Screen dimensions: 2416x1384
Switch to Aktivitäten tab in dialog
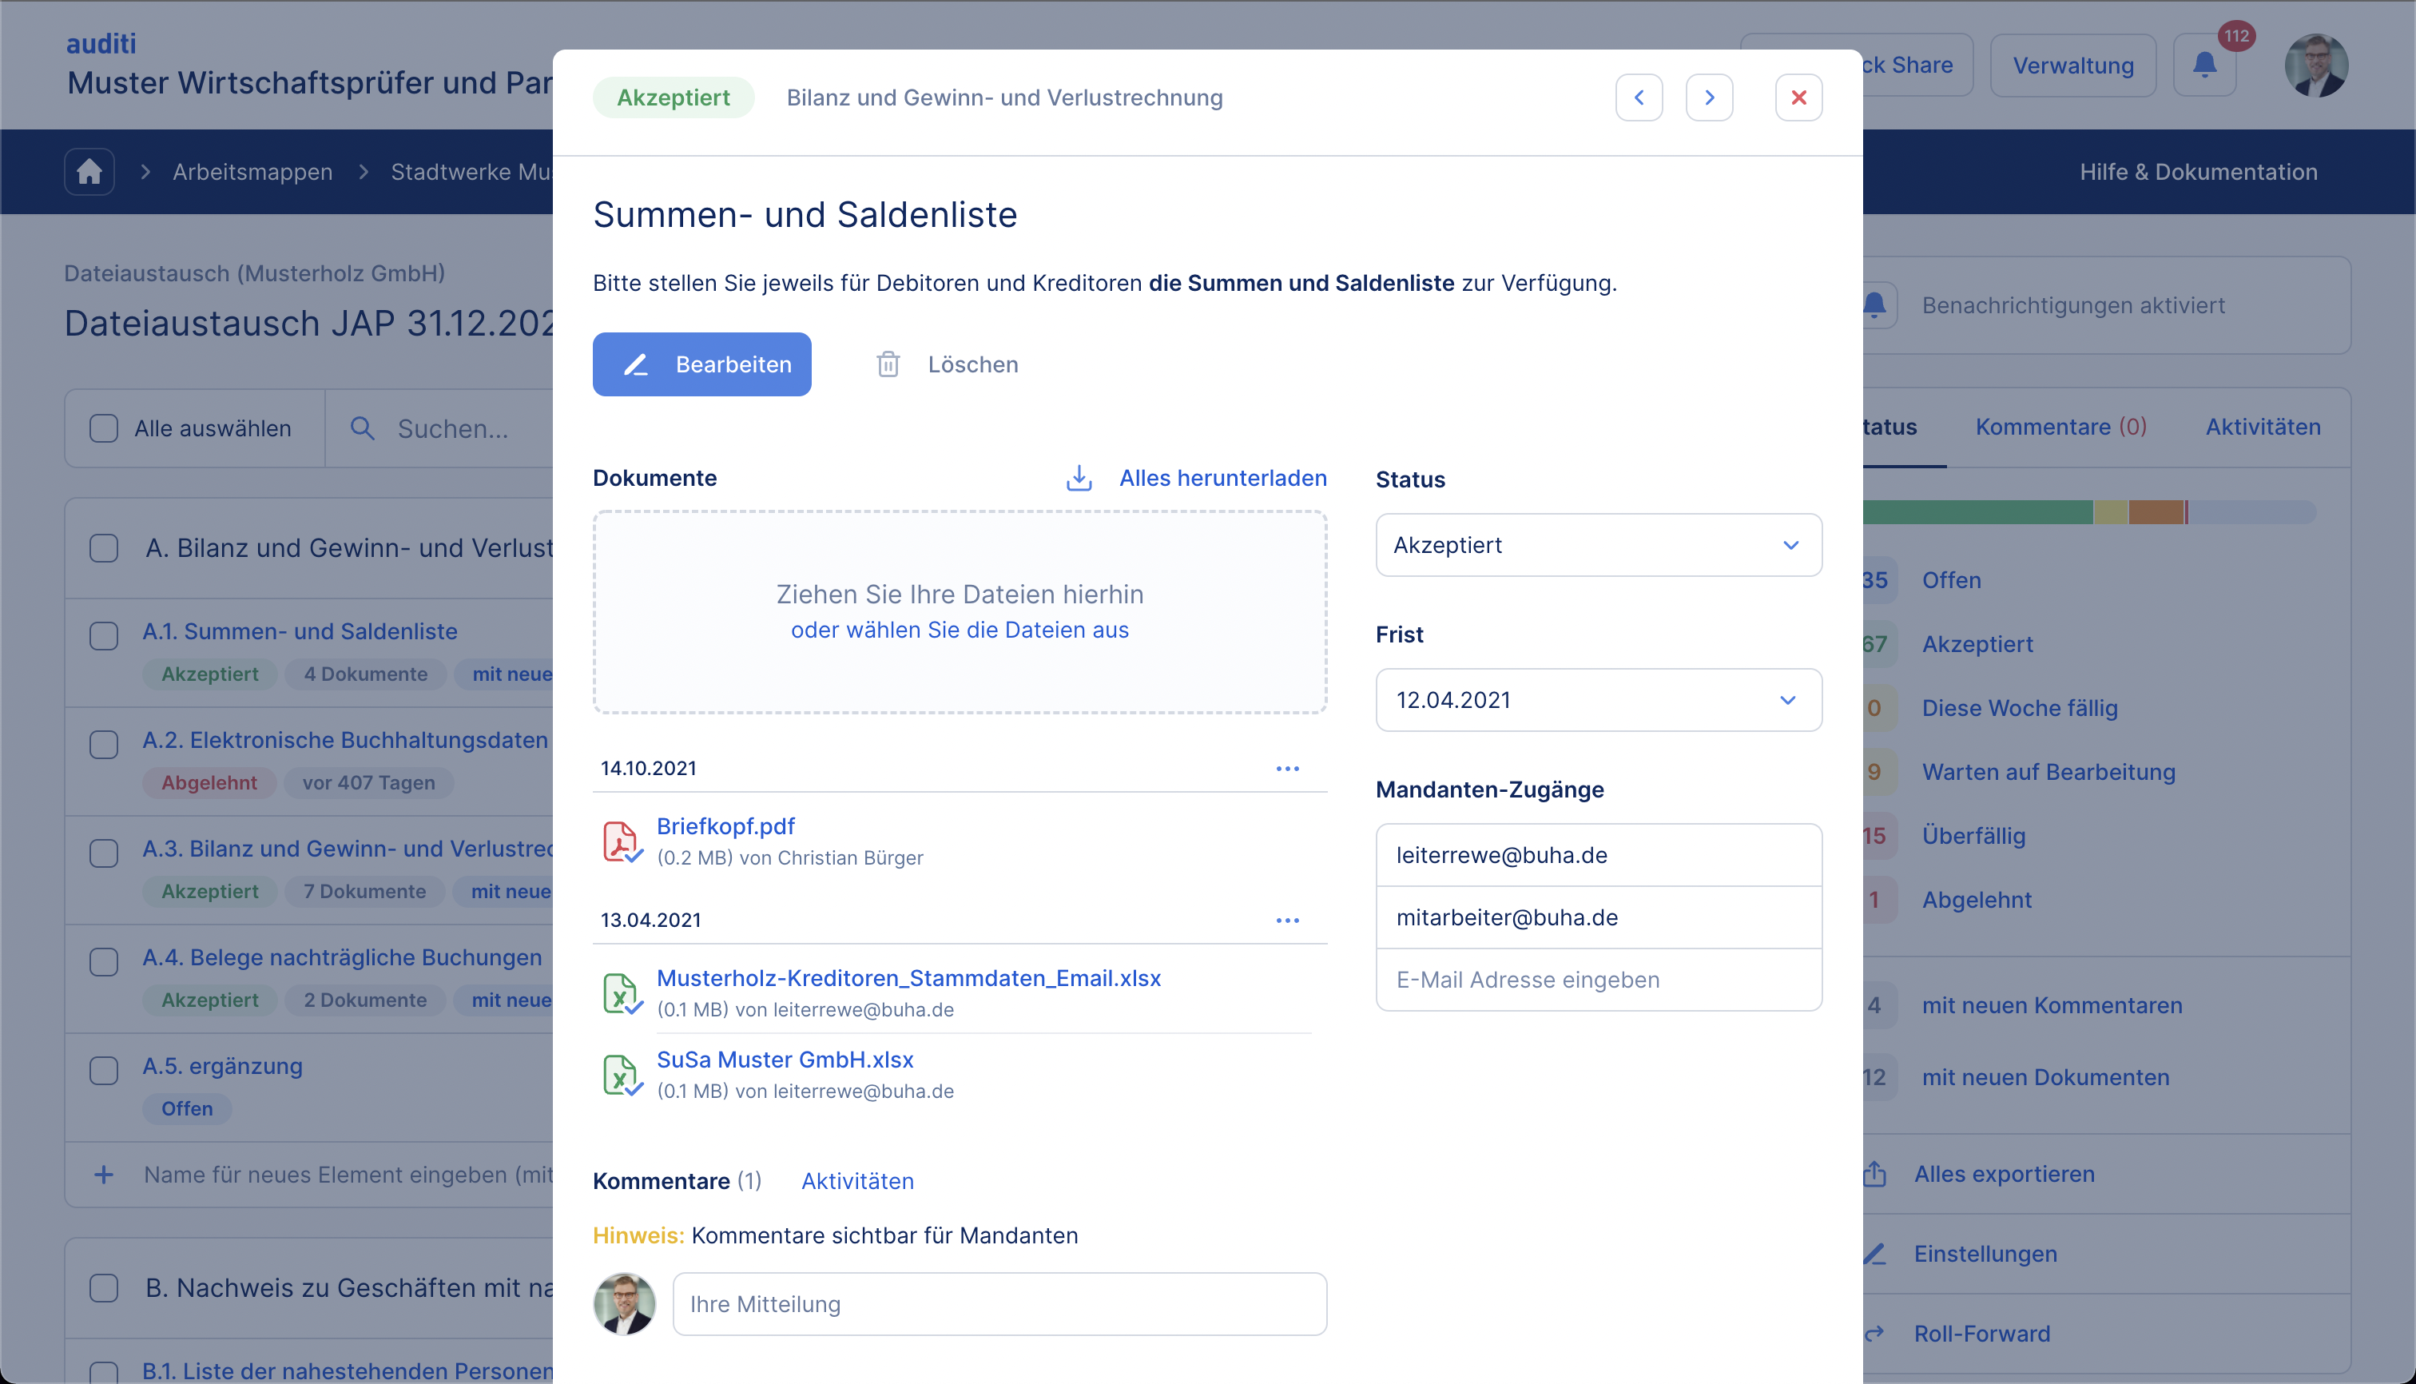tap(856, 1180)
